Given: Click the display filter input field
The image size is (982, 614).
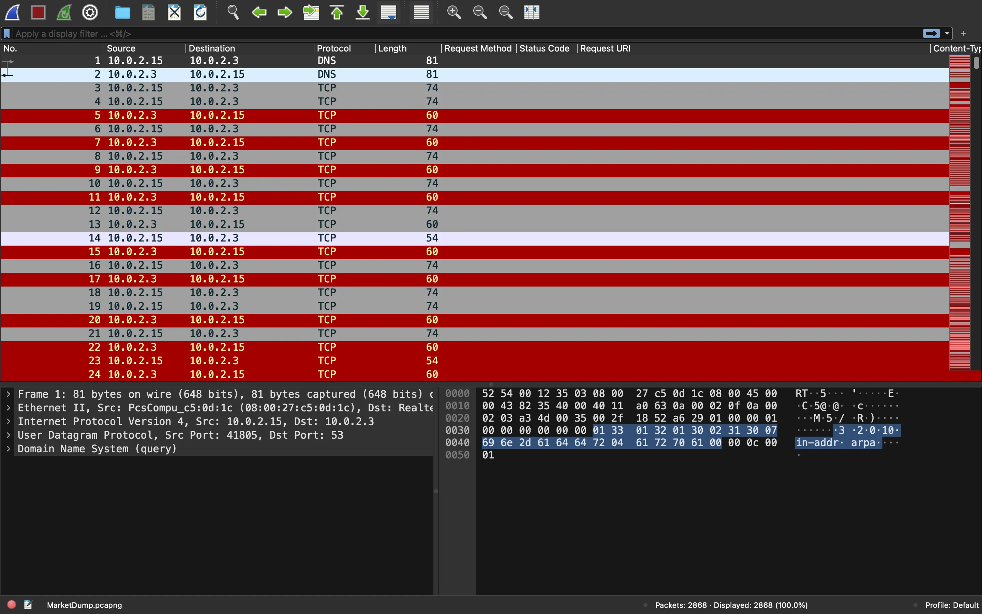Looking at the screenshot, I should click(x=467, y=34).
